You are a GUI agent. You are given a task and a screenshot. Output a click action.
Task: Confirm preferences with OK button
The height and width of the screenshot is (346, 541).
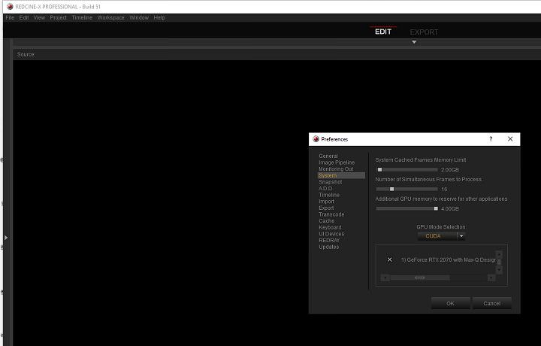tap(450, 304)
